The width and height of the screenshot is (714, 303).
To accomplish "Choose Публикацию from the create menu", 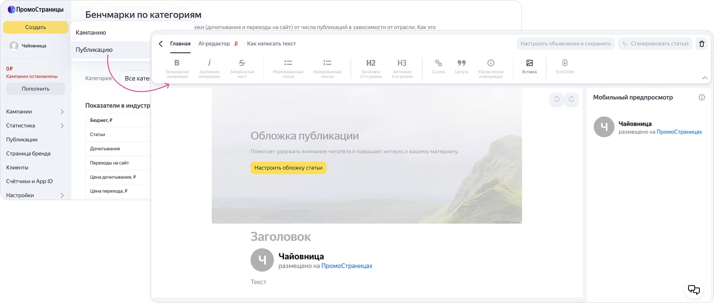I will coord(110,50).
